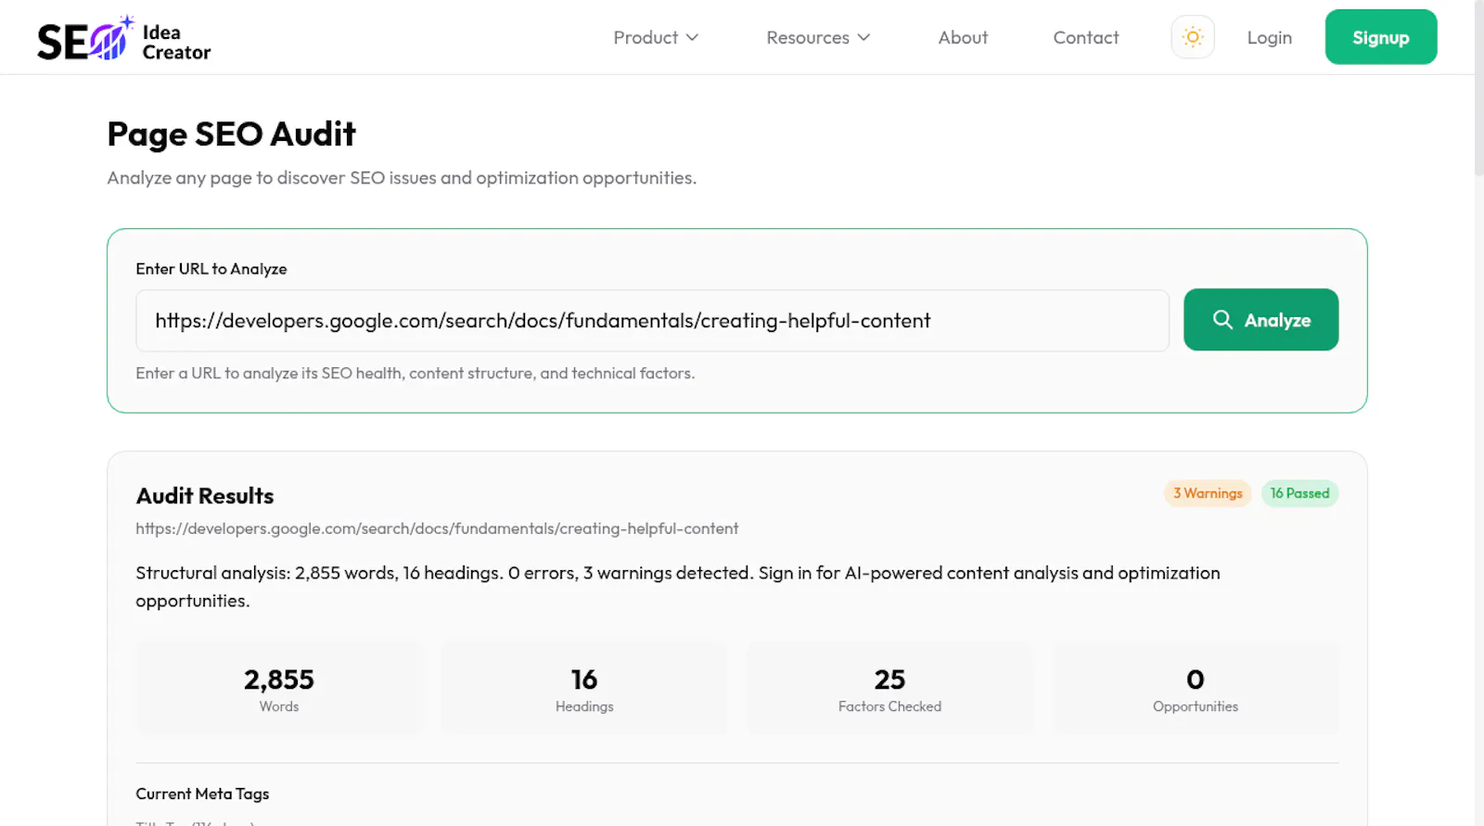Viewport: 1484px width, 826px height.
Task: Click the 25 Factors Checked stat card
Action: coord(890,689)
